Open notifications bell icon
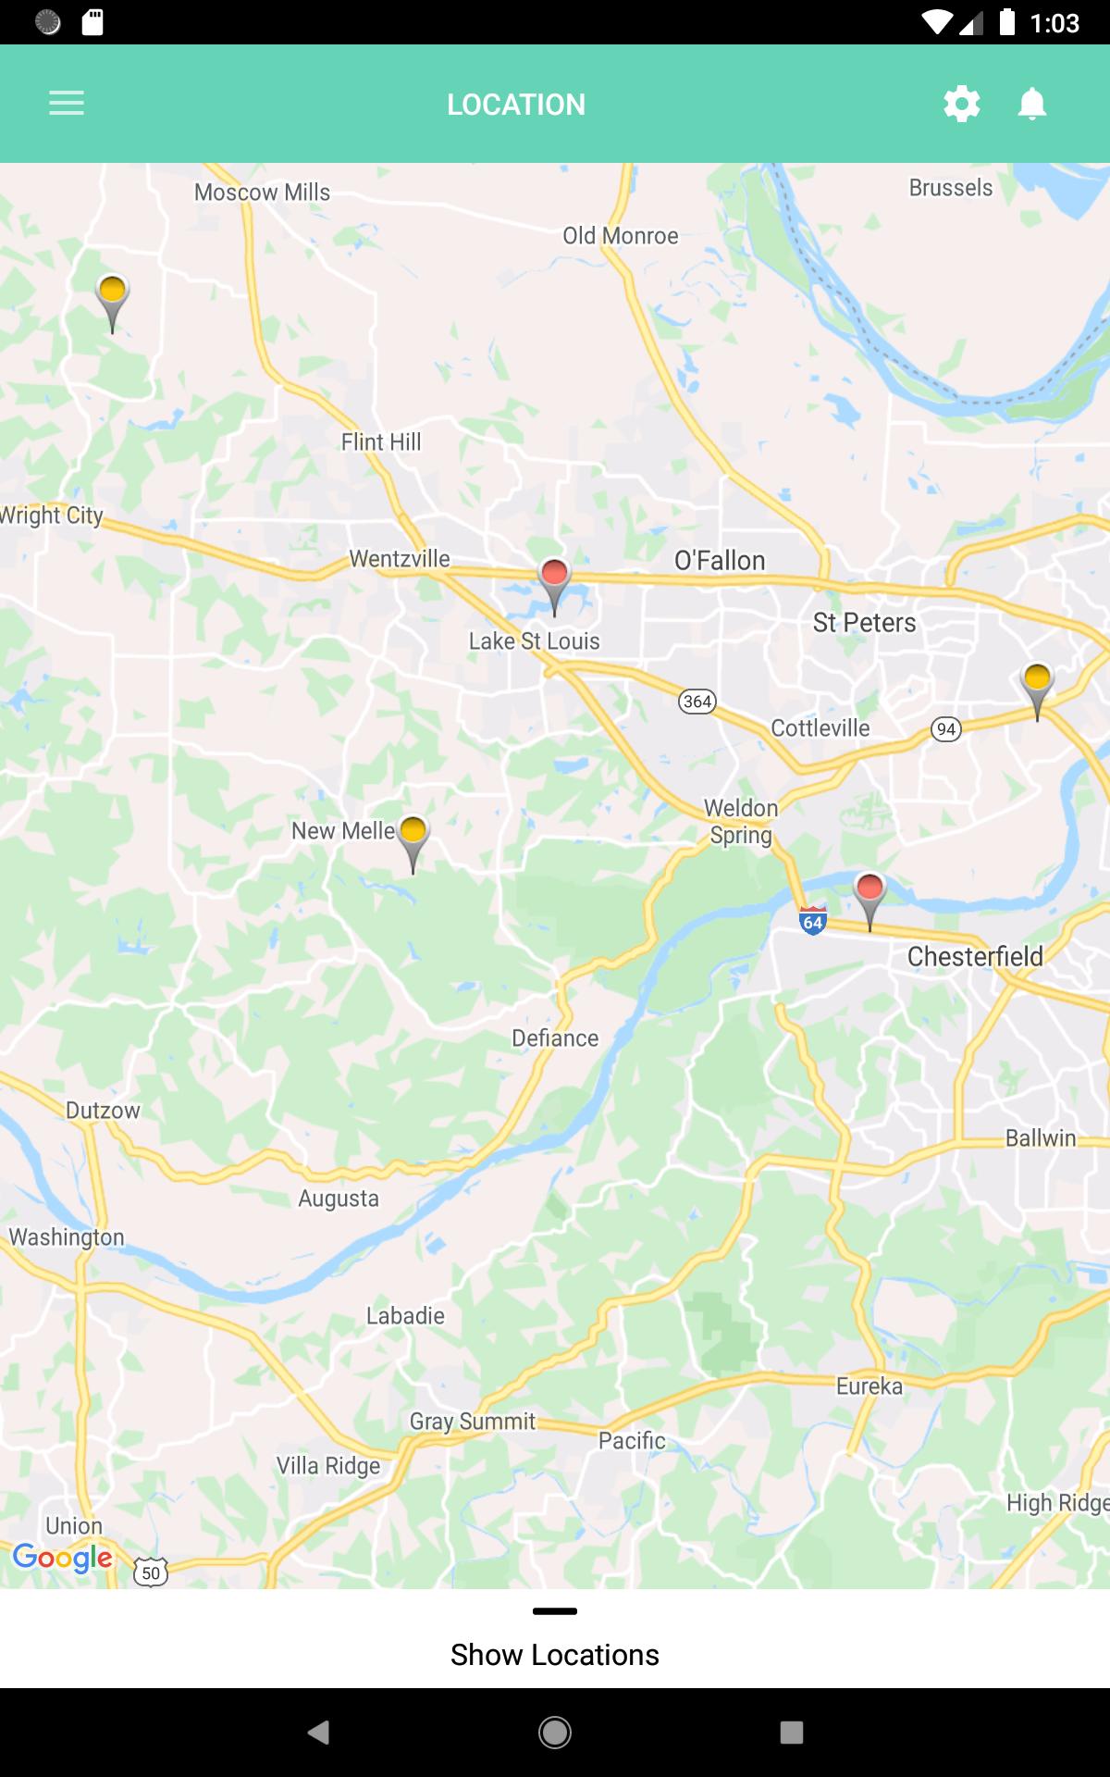1110x1777 pixels. [x=1032, y=104]
